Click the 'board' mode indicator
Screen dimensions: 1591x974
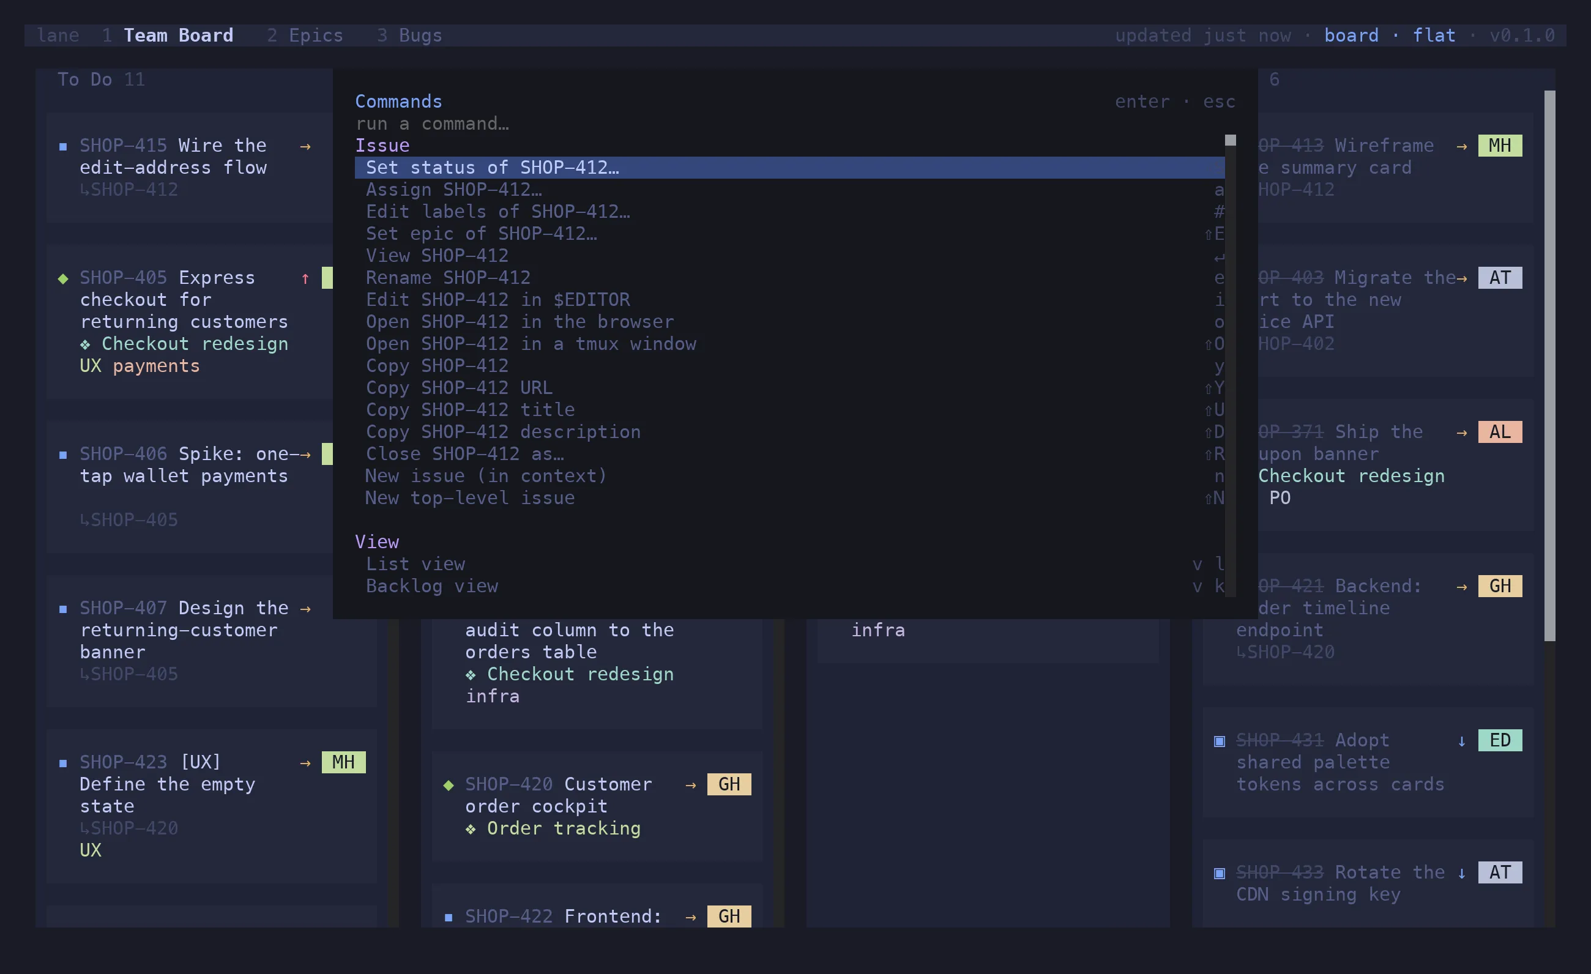(x=1351, y=35)
